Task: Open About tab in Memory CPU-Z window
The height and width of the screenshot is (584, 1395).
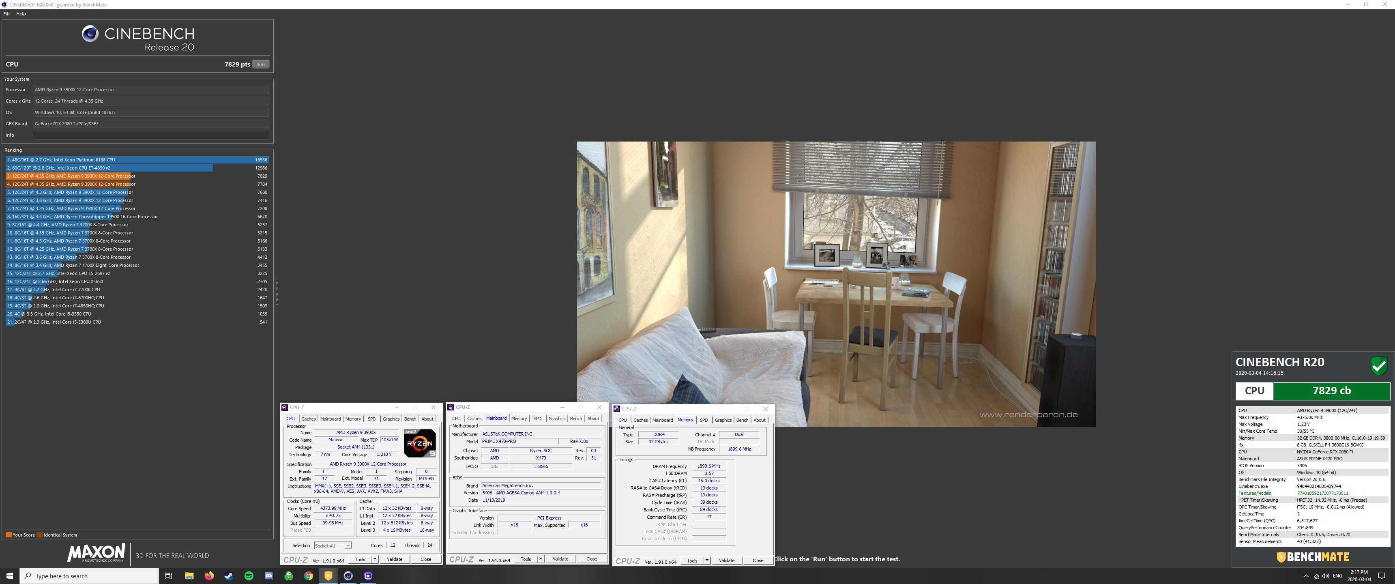Action: pyautogui.click(x=759, y=421)
